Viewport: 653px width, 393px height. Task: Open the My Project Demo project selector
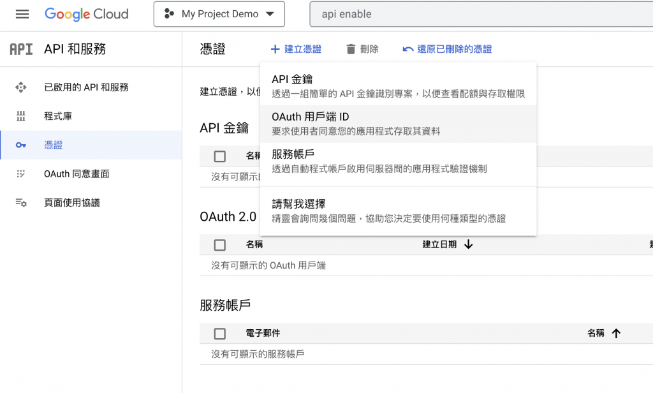click(219, 14)
